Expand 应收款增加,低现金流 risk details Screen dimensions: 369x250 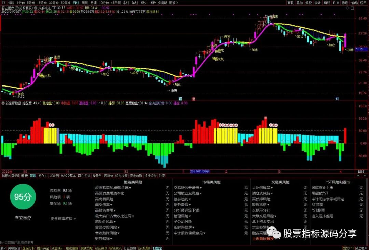130,188
